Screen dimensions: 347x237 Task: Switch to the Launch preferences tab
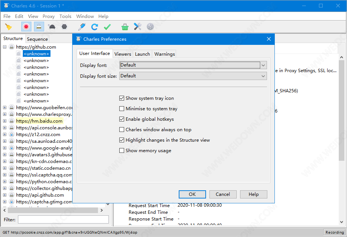(x=142, y=54)
